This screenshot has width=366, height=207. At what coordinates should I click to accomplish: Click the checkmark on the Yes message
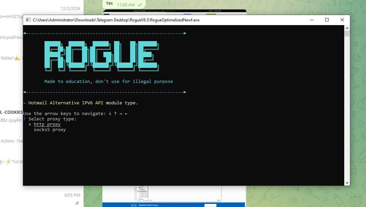click(140, 5)
